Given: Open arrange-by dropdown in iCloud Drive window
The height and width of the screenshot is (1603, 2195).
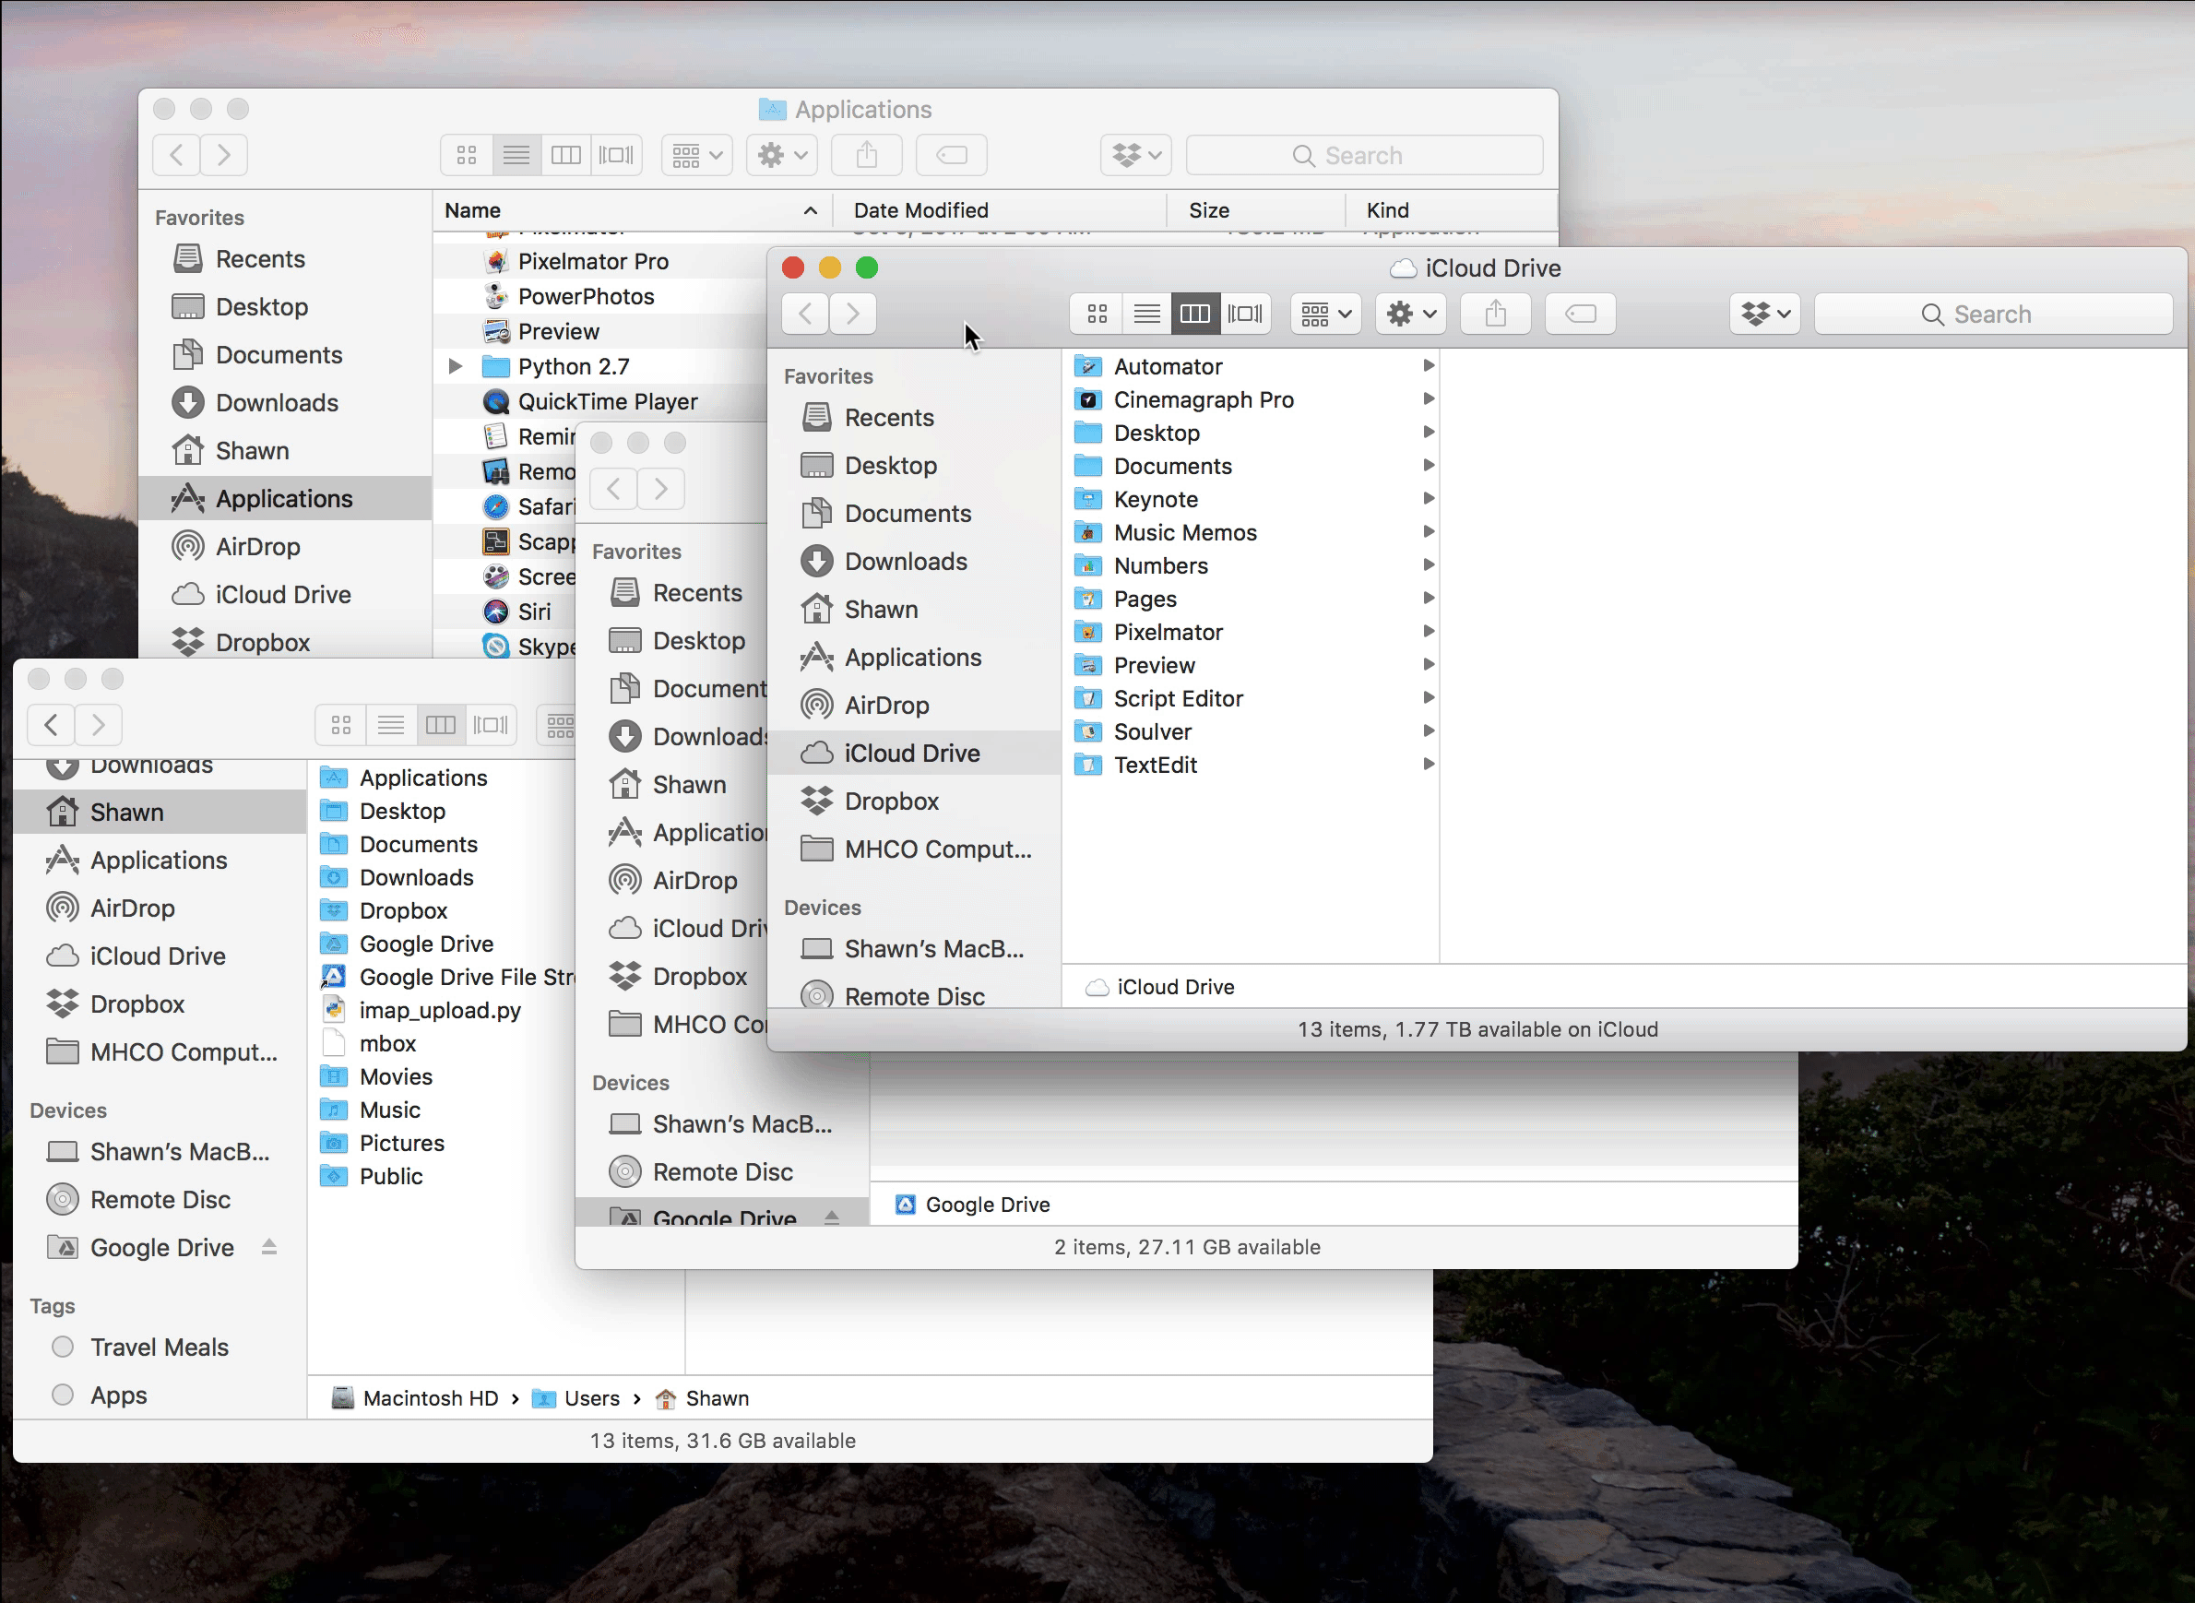Looking at the screenshot, I should pos(1325,314).
